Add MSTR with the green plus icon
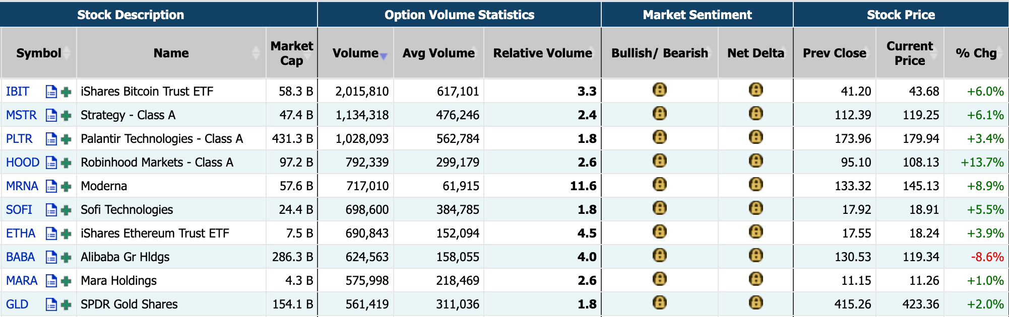Image resolution: width=1009 pixels, height=317 pixels. click(66, 115)
